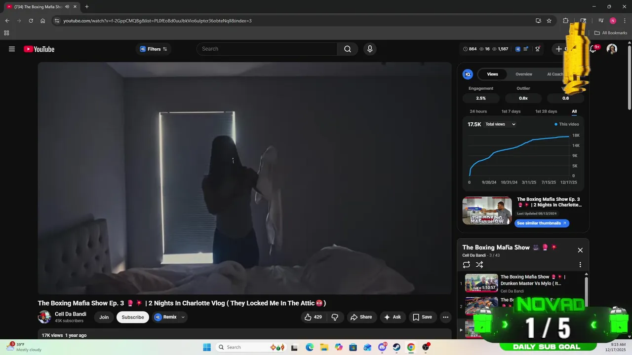Like the video (429 likes)
This screenshot has width=632, height=355.
click(314, 317)
